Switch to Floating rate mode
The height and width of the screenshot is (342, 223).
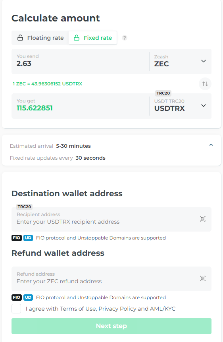[40, 38]
